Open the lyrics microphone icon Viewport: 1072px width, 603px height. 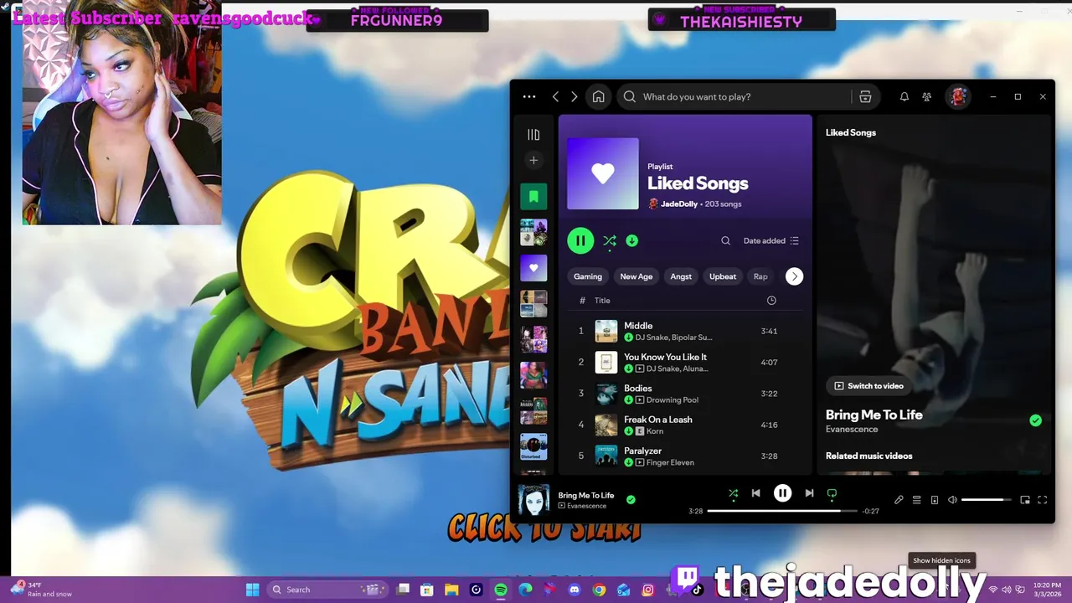[899, 500]
